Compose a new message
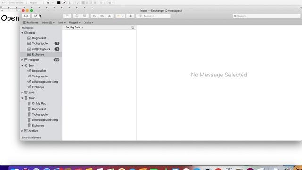The width and height of the screenshot is (302, 170). 36,16
